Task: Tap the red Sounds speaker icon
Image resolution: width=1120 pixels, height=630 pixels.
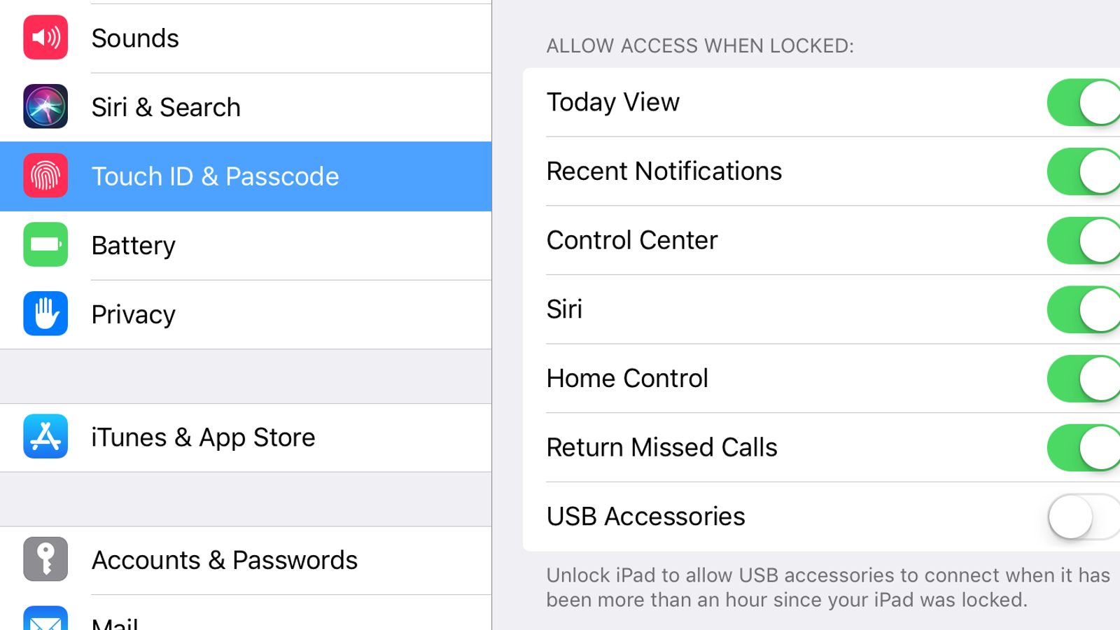Action: pos(45,37)
